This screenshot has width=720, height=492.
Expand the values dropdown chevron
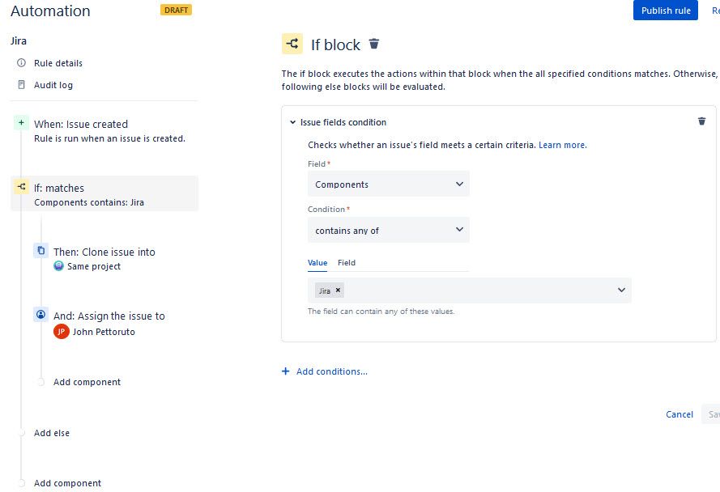pos(621,290)
